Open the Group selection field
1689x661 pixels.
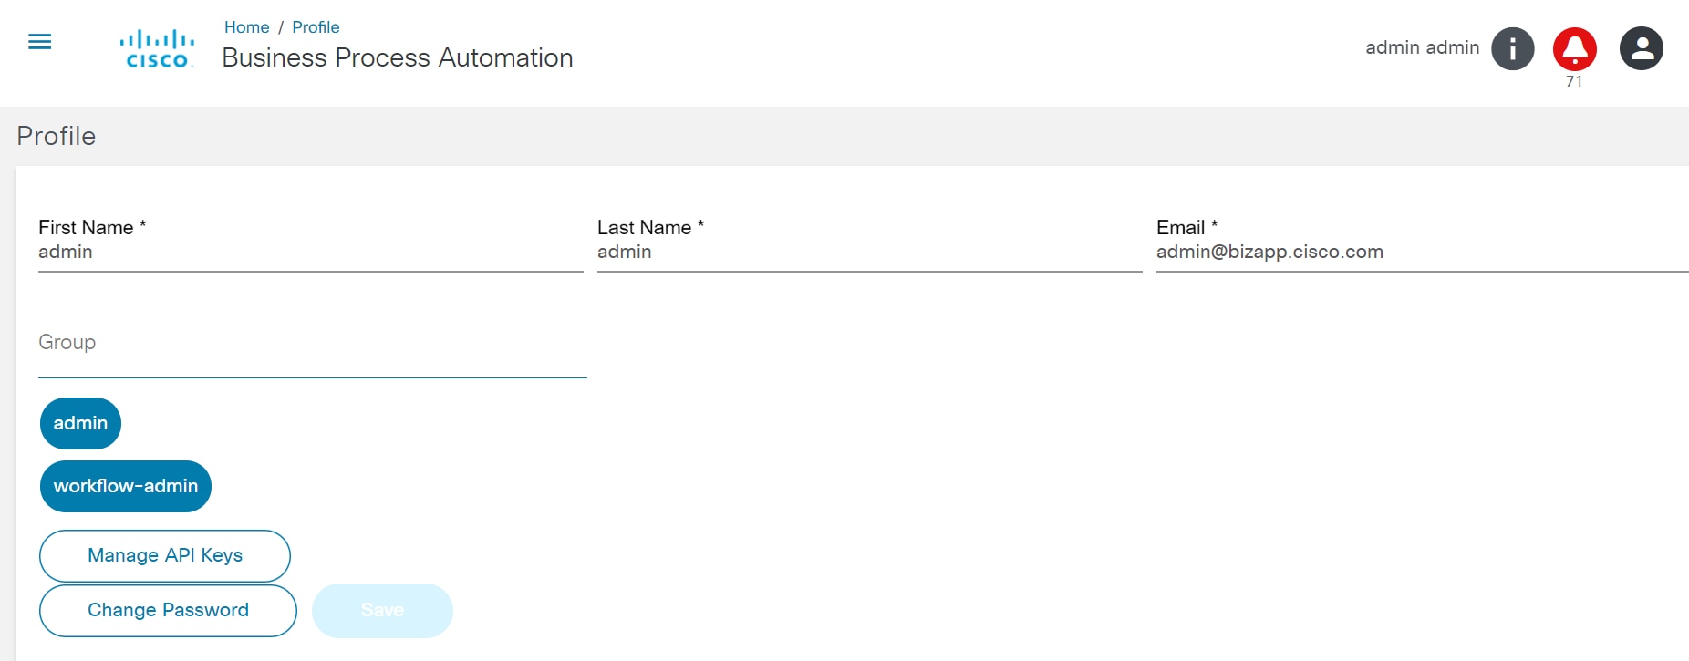[312, 343]
